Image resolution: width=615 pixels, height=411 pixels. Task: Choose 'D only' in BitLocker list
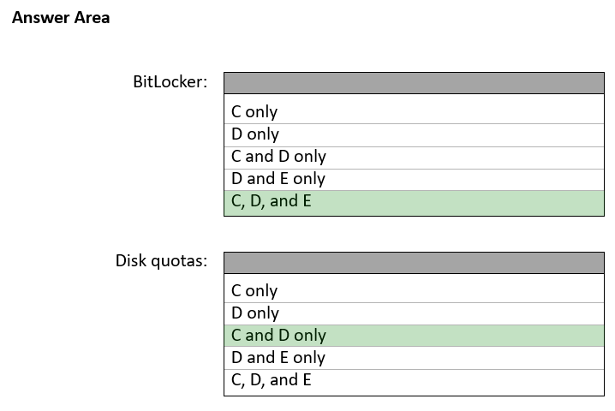[414, 134]
